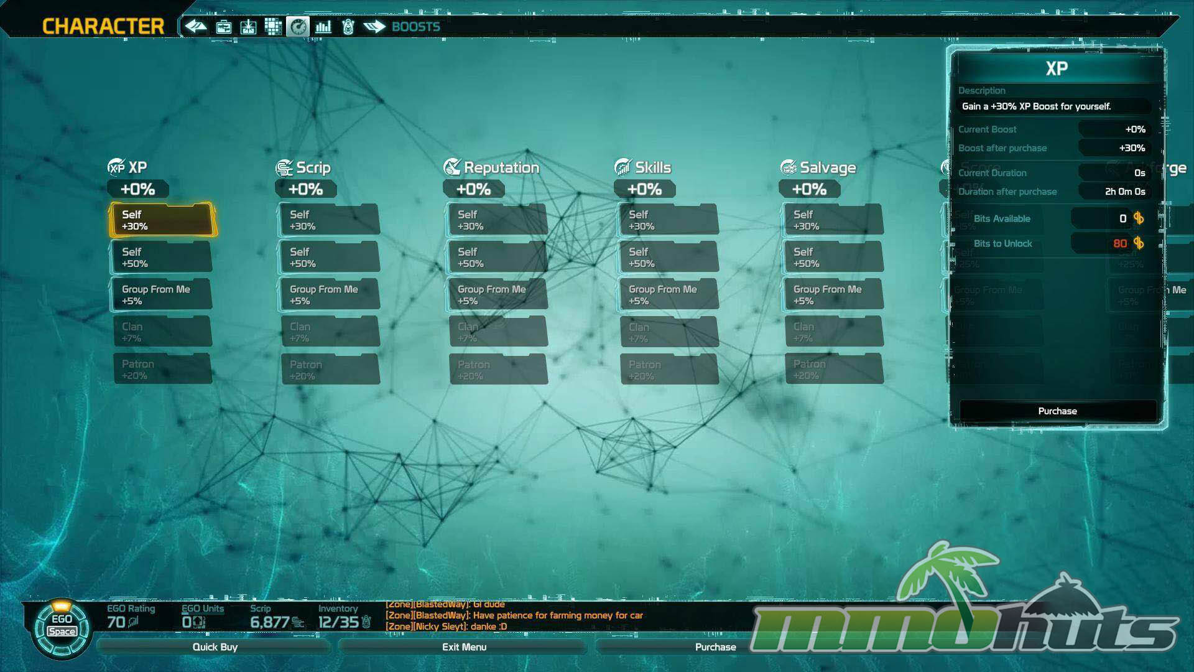Select Reputation Group From Me +5% boost
The image size is (1194, 672).
[497, 295]
